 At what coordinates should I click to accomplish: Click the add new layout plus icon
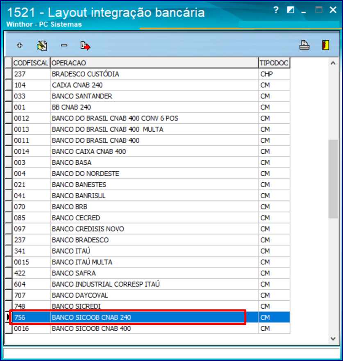[x=20, y=45]
